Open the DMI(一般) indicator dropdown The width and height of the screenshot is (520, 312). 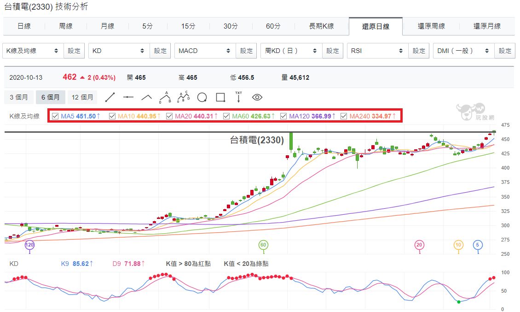tap(464, 51)
